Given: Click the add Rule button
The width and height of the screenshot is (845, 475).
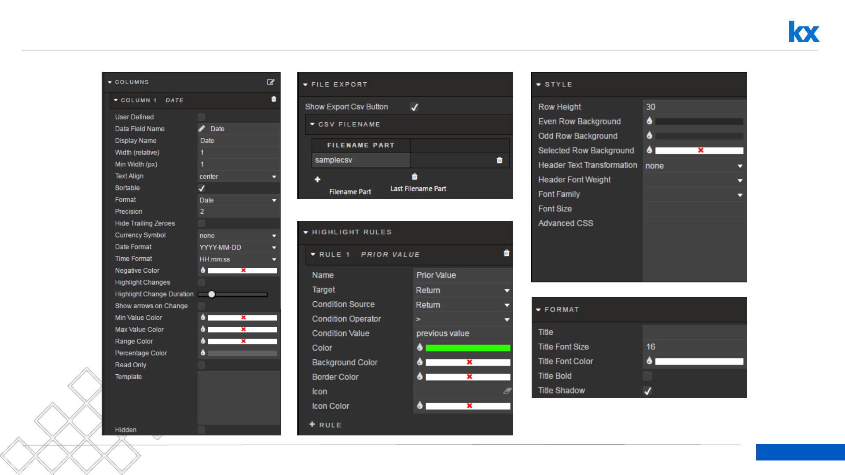Looking at the screenshot, I should pos(325,425).
